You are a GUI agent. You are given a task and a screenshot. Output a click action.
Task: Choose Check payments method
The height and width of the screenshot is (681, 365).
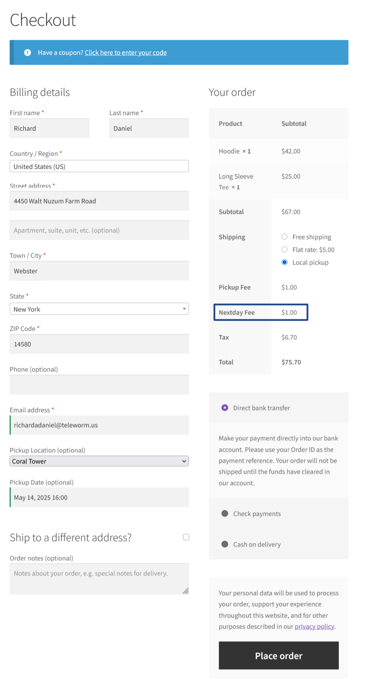(x=224, y=513)
